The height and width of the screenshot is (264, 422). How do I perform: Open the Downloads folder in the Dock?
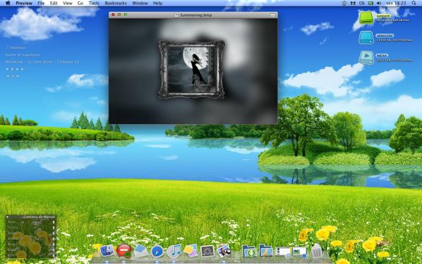pos(249,251)
